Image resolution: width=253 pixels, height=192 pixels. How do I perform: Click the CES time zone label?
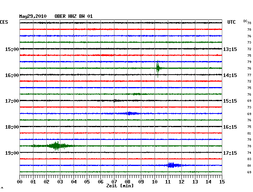[4, 22]
